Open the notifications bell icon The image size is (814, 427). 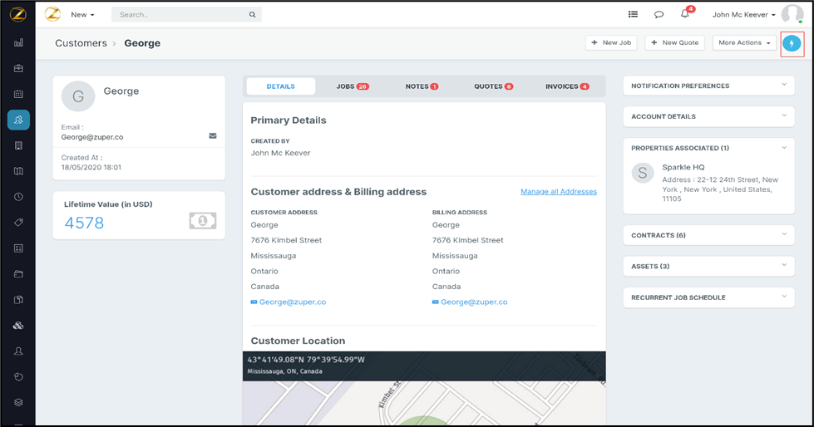pos(685,14)
